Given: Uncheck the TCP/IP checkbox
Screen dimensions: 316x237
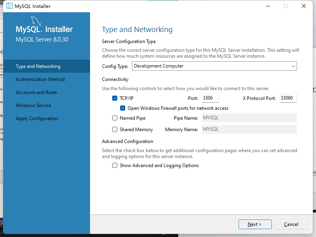Looking at the screenshot, I should pyautogui.click(x=115, y=98).
